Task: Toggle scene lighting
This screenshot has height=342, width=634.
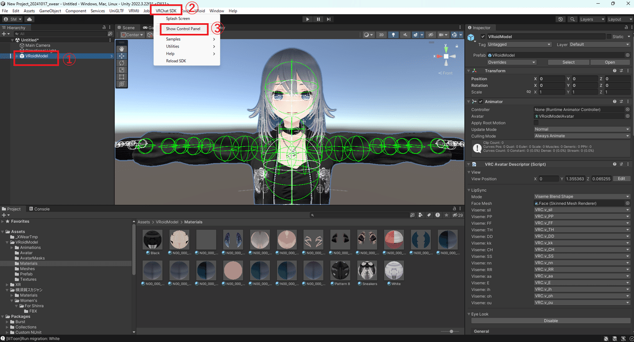Action: [x=393, y=35]
